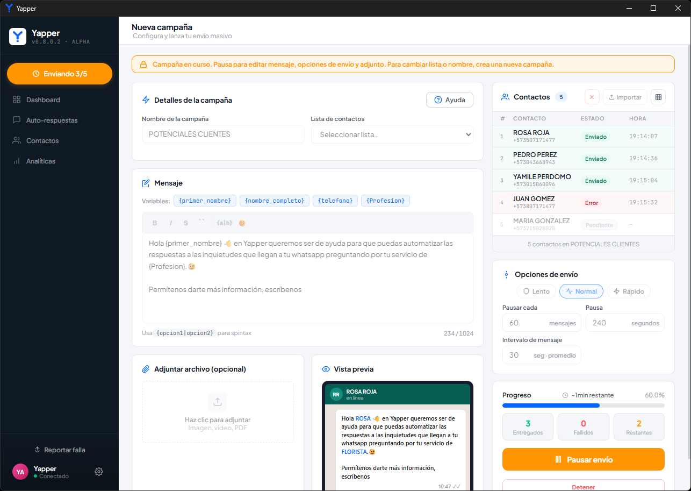This screenshot has height=491, width=691.
Task: Expand the Lista de contactos dropdown
Action: (x=392, y=134)
